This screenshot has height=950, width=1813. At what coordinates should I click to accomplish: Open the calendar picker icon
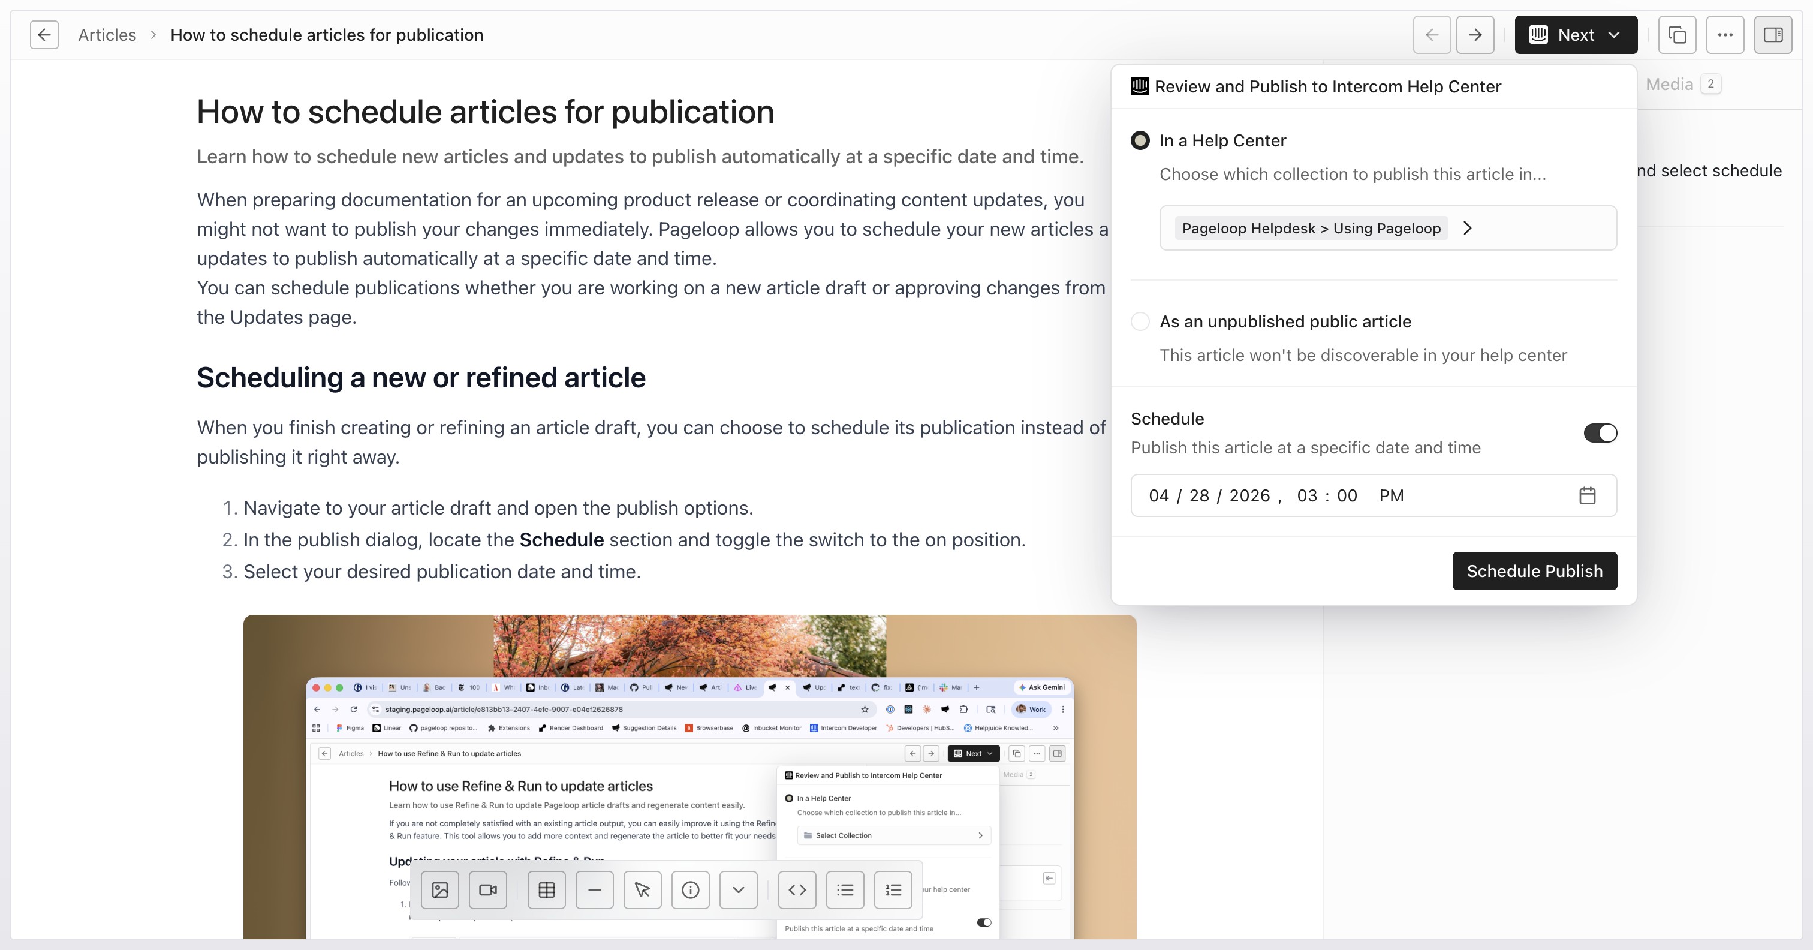[1587, 496]
